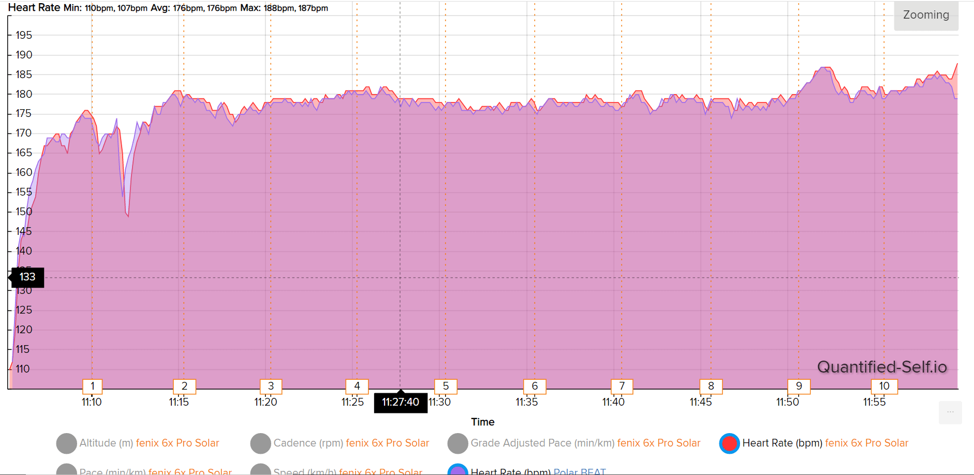Click the Zooming button on chart

(926, 15)
